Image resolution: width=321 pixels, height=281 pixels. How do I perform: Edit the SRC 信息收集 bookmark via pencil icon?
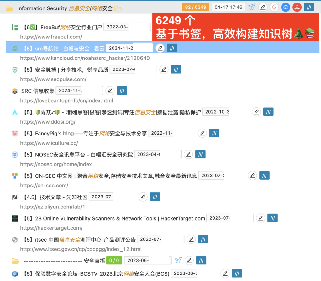pos(110,91)
